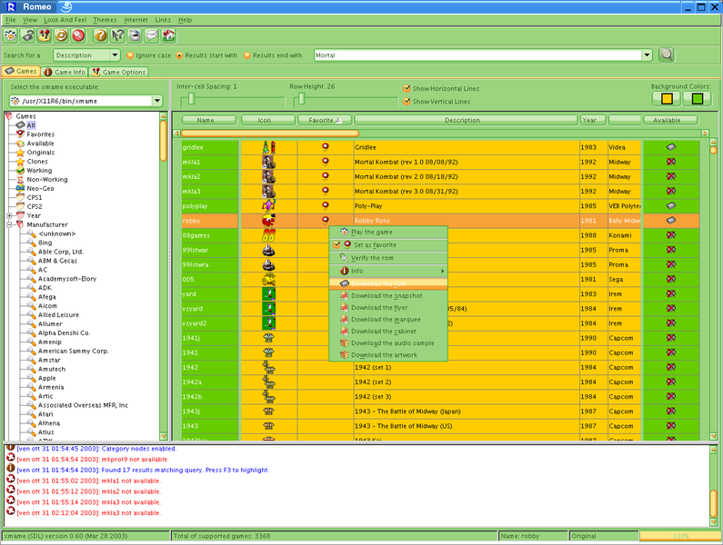Pick the green background color swatch
This screenshot has height=545, width=723.
[x=698, y=99]
